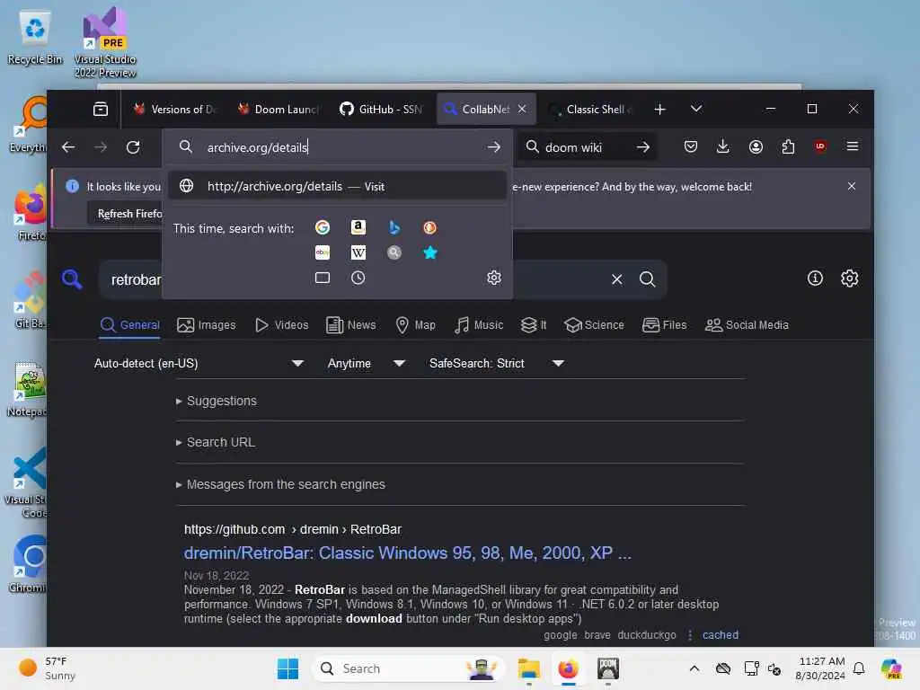920x690 pixels.
Task: Search with DuckDuckGo engine icon
Action: click(430, 227)
